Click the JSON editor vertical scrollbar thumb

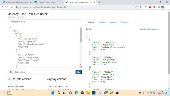click(x=81, y=35)
